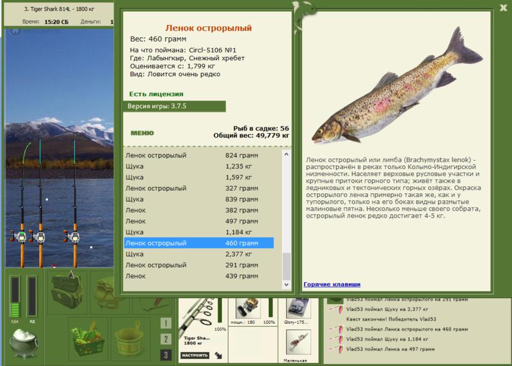The image size is (512, 366).
Task: Select the Щука 839 грамм row
Action: tap(198, 199)
